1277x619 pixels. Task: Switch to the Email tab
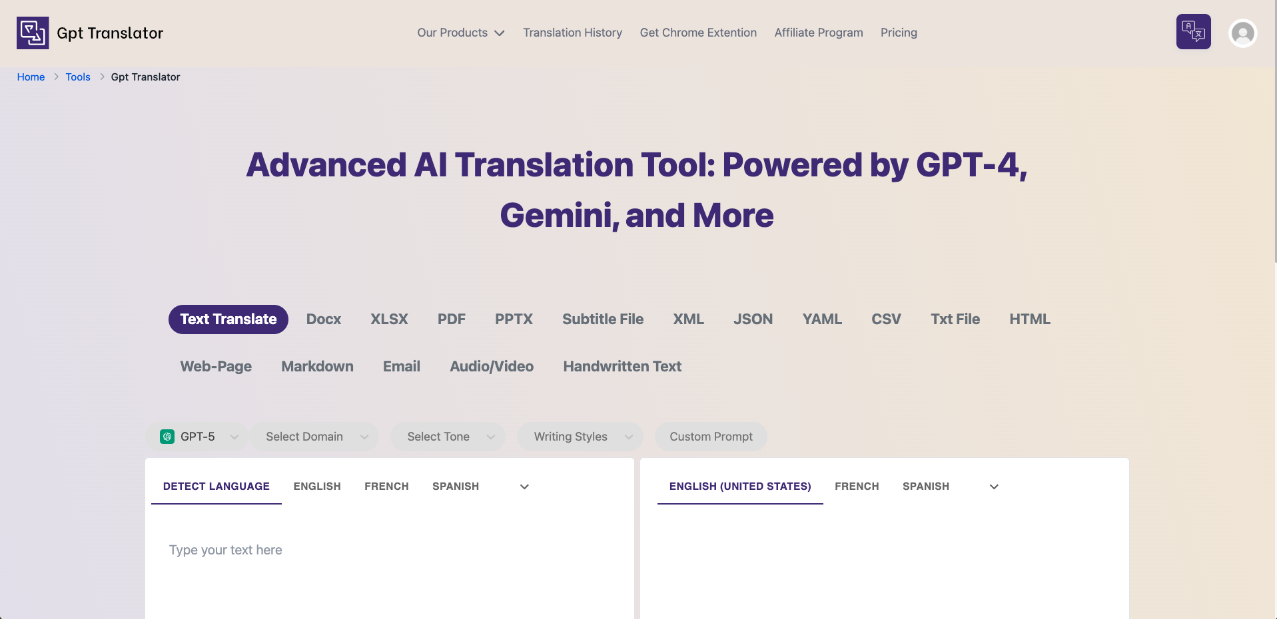(402, 367)
